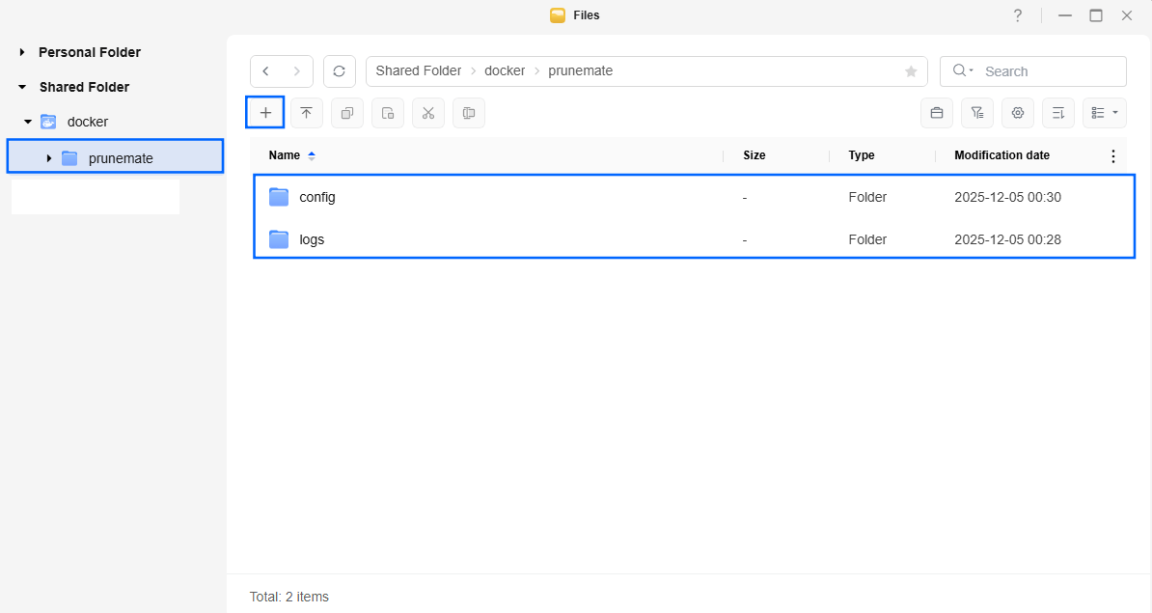Sort by Modification date column header

tap(1001, 155)
